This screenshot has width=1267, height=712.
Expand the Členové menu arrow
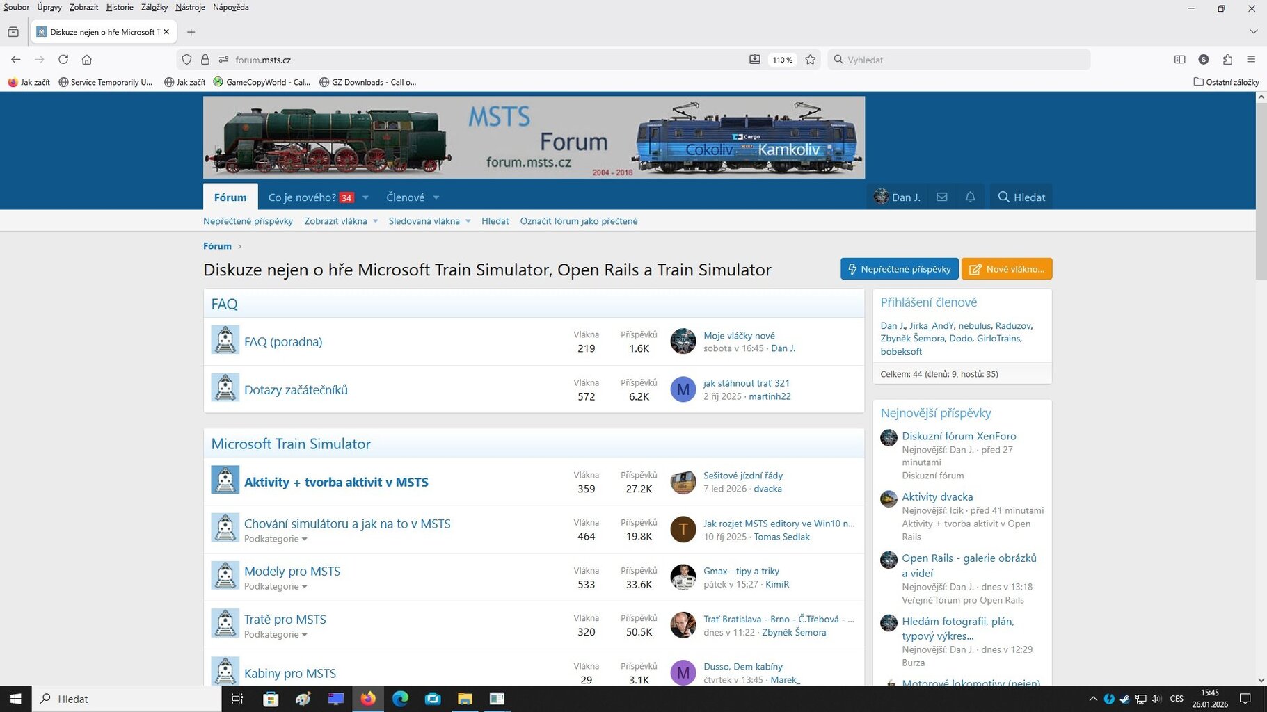[436, 197]
